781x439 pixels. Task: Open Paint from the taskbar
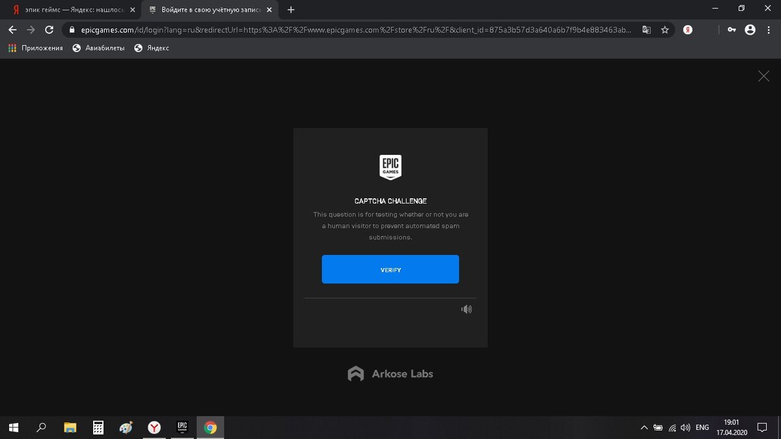126,427
